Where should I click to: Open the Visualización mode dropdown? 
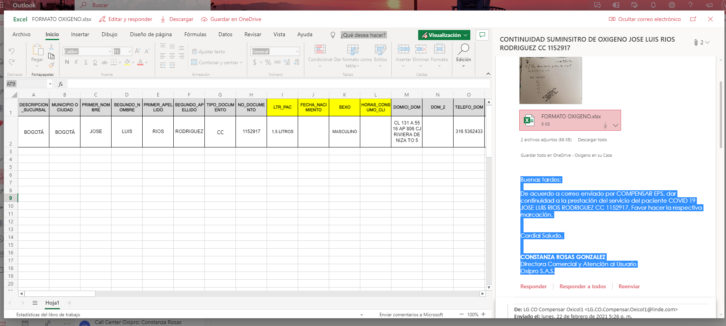(444, 35)
